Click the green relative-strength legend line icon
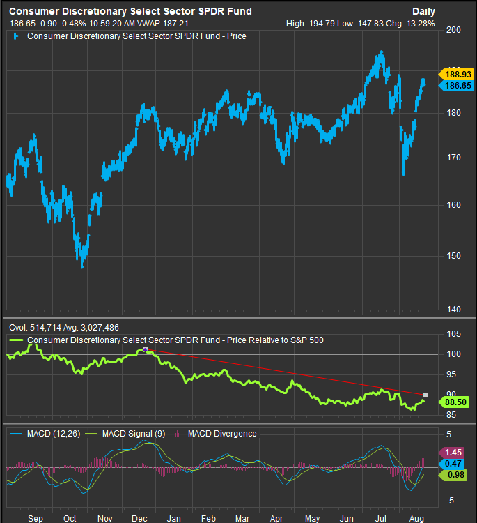Image resolution: width=477 pixels, height=523 pixels. (x=16, y=340)
